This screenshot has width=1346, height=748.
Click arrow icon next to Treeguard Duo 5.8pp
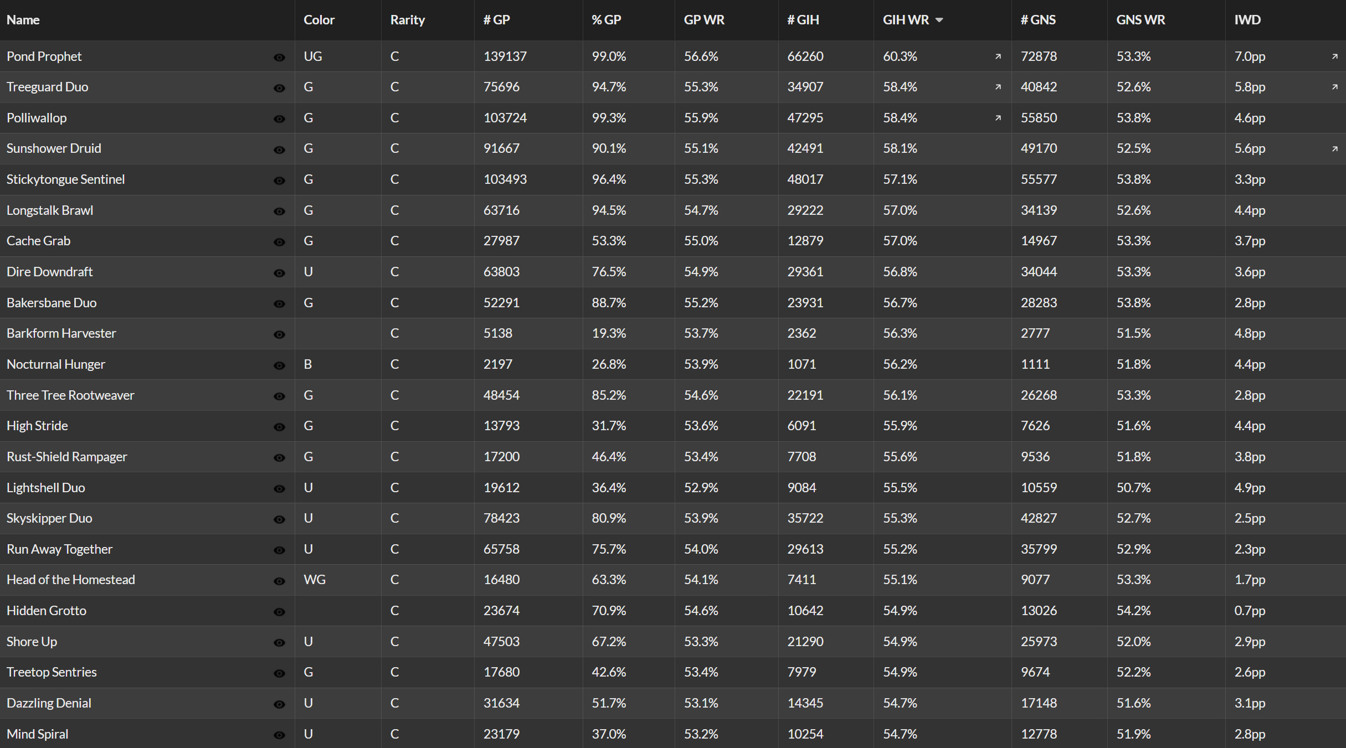tap(1335, 87)
